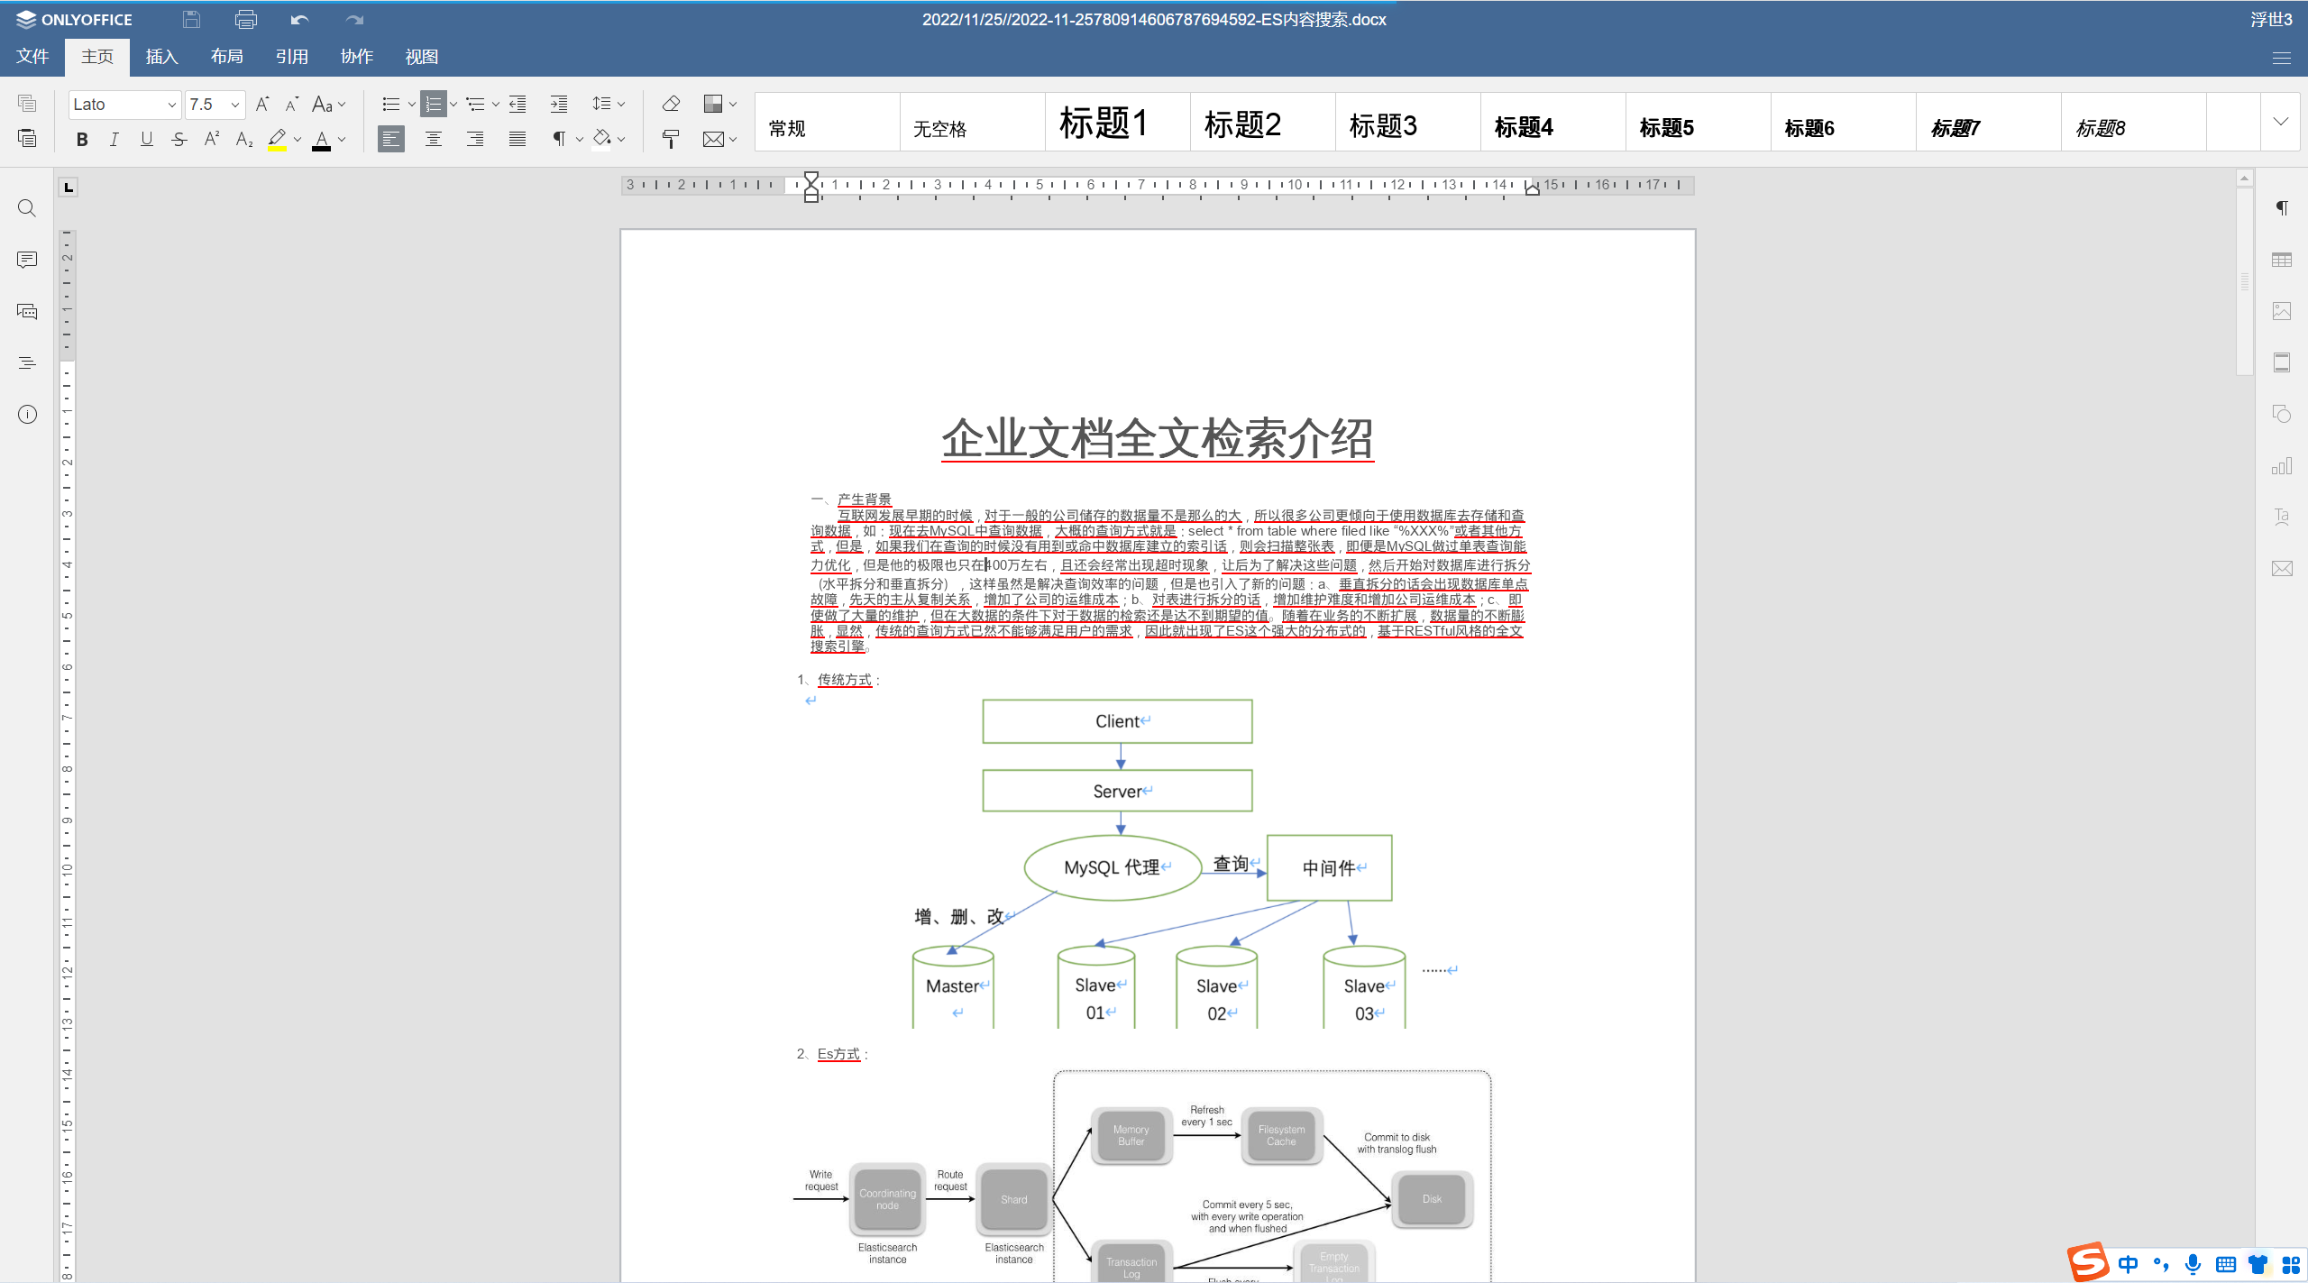Screen dimensions: 2308x1283
Task: Click the yellow highlight color button
Action: point(277,139)
